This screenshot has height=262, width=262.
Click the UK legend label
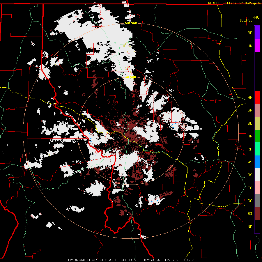tap(250, 46)
